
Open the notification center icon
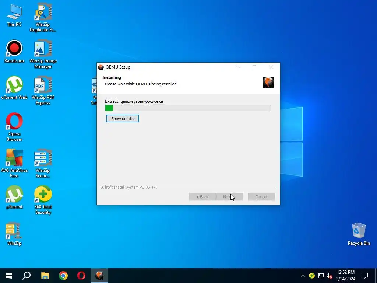click(x=365, y=276)
